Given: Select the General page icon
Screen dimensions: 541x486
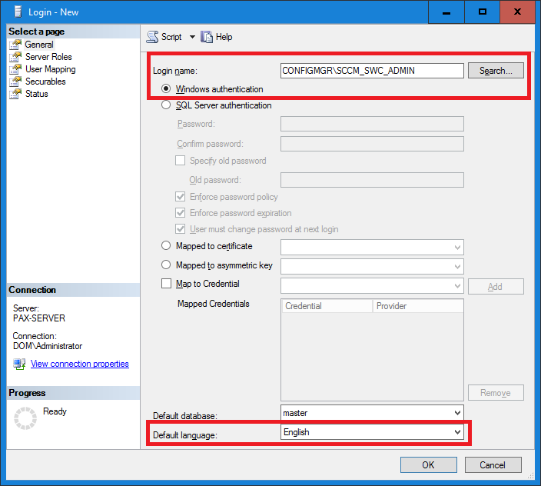Looking at the screenshot, I should [15, 45].
